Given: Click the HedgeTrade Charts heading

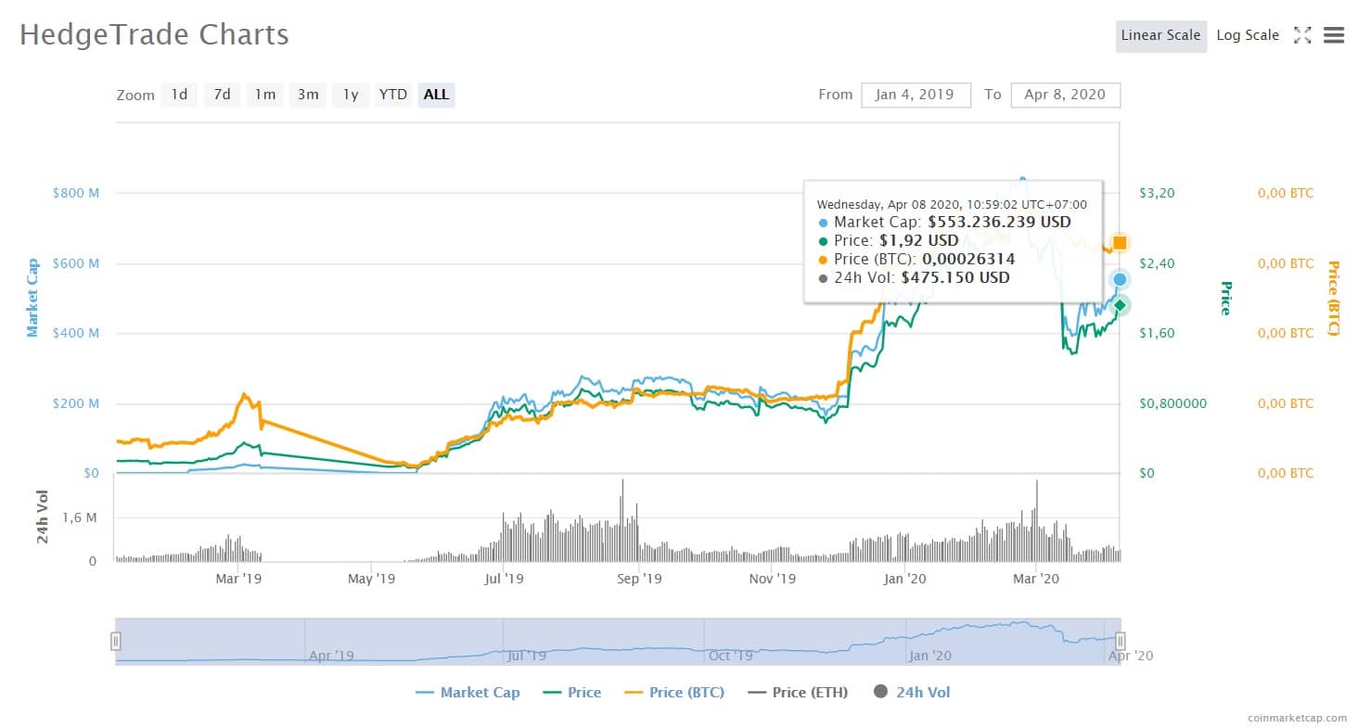Looking at the screenshot, I should pos(154,35).
